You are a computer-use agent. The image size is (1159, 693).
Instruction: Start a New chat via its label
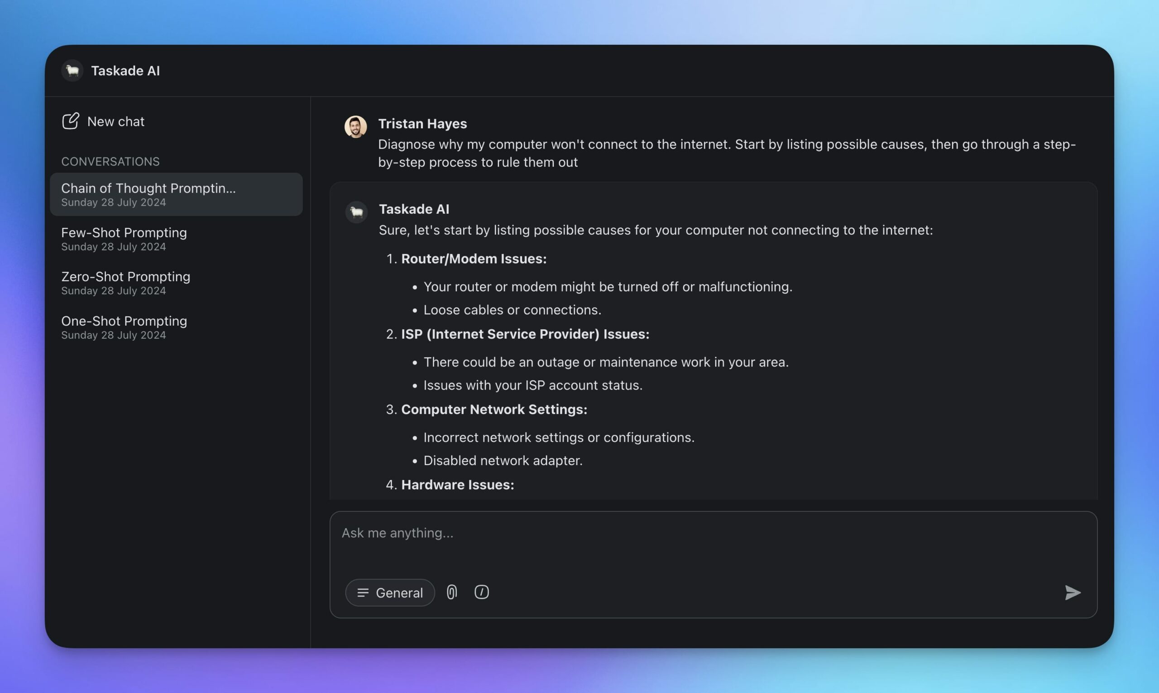pos(116,121)
